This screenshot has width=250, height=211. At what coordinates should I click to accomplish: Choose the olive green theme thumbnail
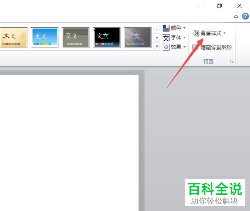coord(75,38)
